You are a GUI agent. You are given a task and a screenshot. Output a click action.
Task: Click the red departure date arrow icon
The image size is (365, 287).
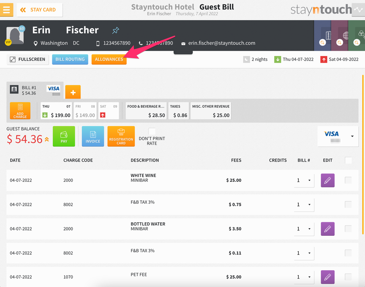pyautogui.click(x=324, y=60)
